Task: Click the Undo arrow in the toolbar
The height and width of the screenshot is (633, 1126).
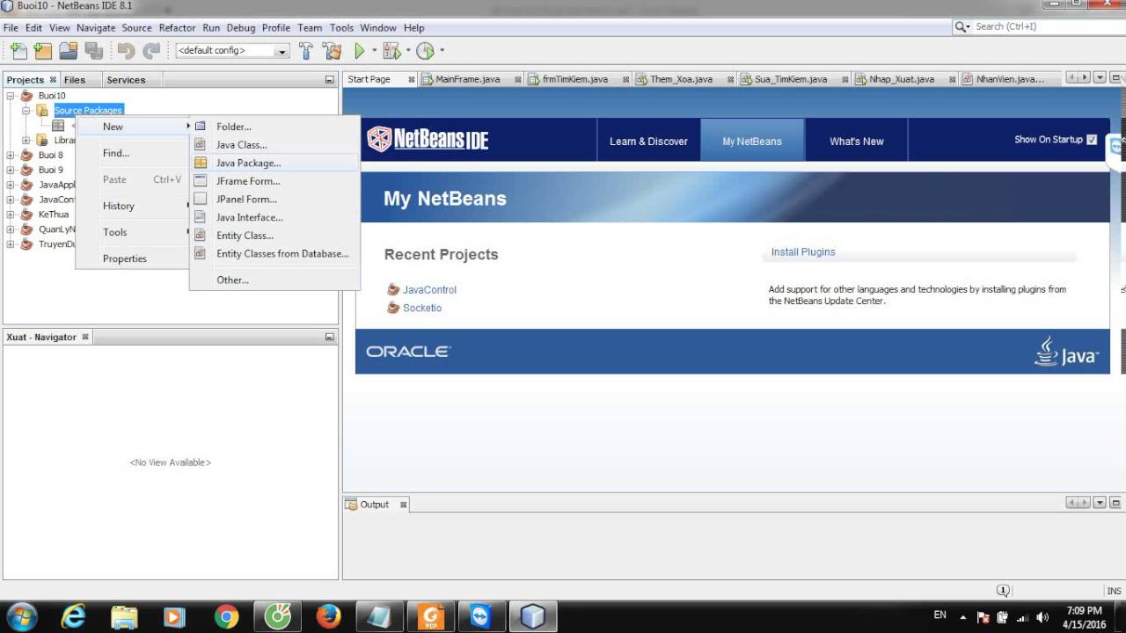Action: coord(127,51)
